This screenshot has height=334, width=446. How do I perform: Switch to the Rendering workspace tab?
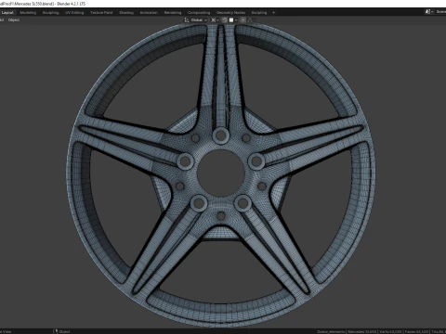[x=173, y=13]
